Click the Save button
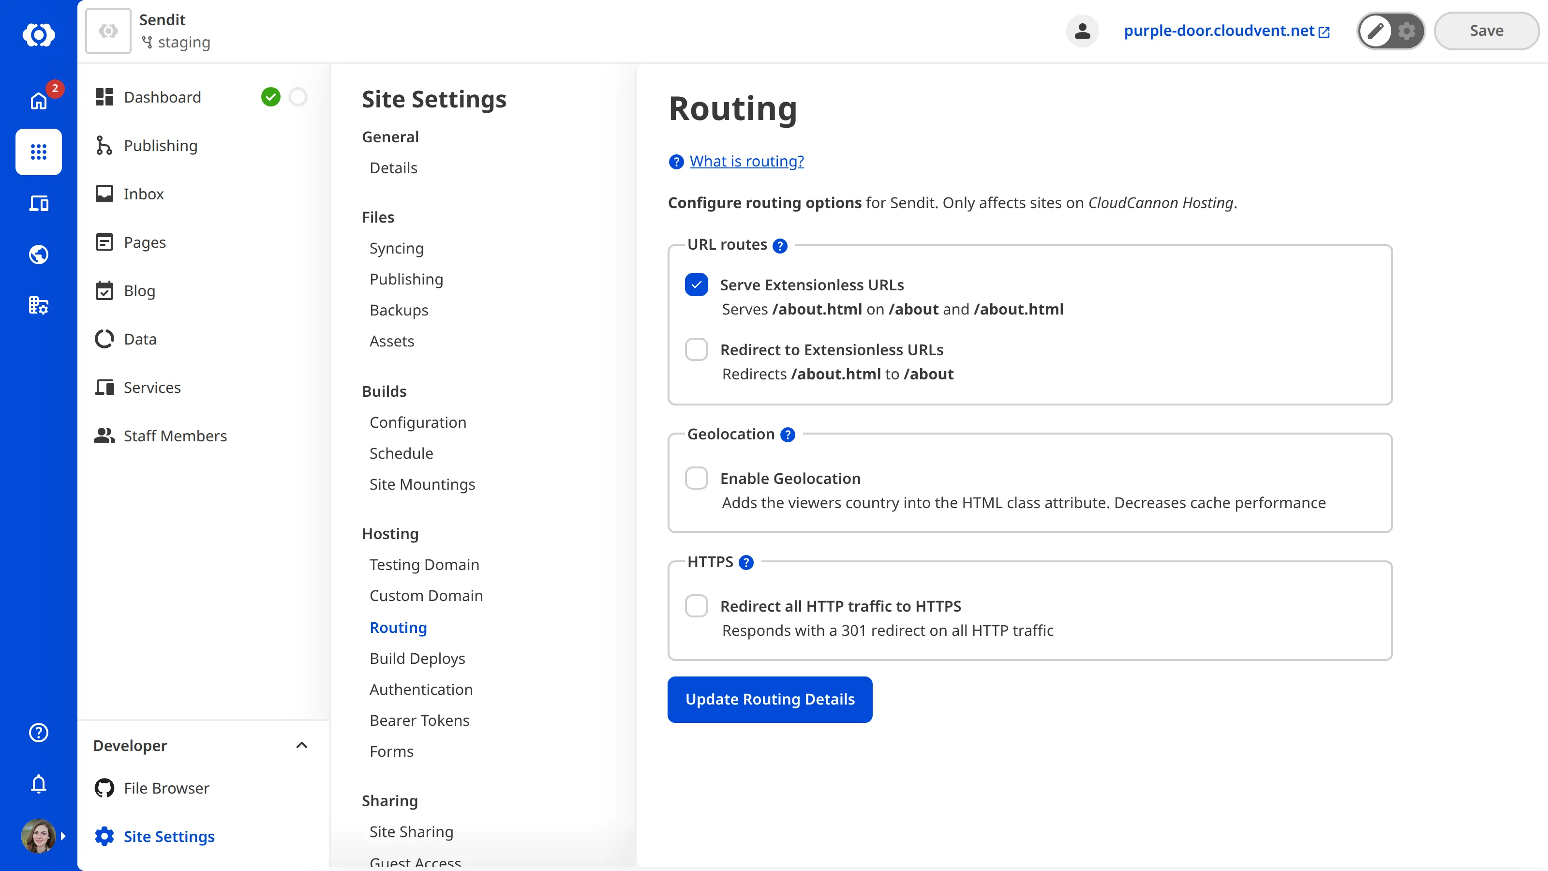1548x871 pixels. click(1486, 30)
